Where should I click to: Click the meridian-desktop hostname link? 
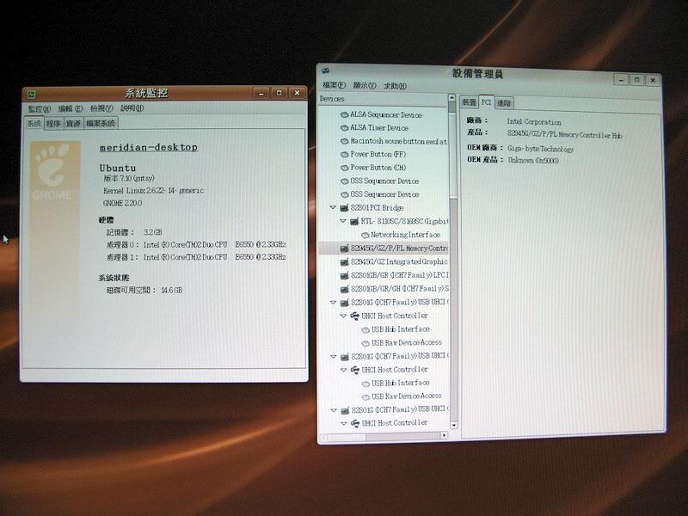(x=148, y=147)
